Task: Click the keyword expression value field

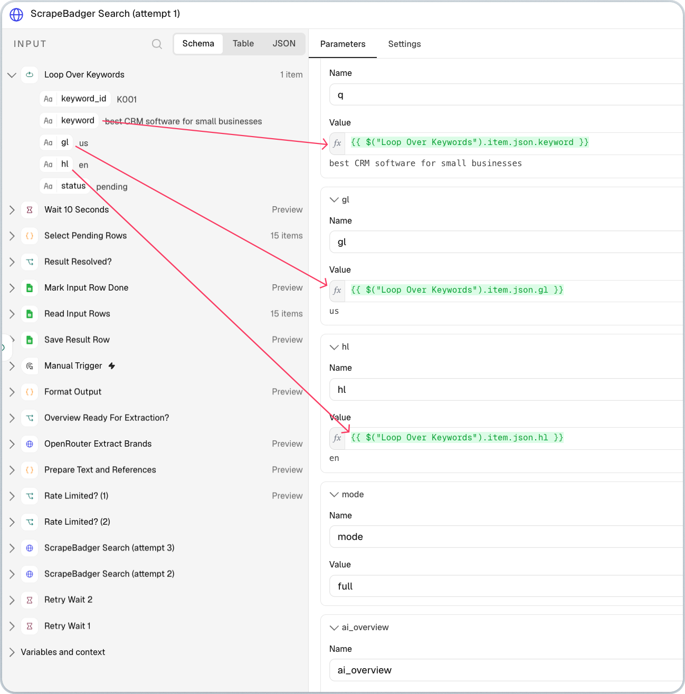Action: pyautogui.click(x=514, y=143)
